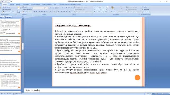Decrease font size with shrink font icon
170x95 pixels.
(52, 8)
